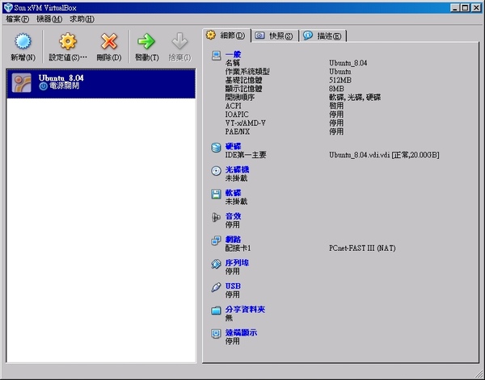Open the Help (求助) menu
This screenshot has width=485, height=380.
(x=82, y=19)
